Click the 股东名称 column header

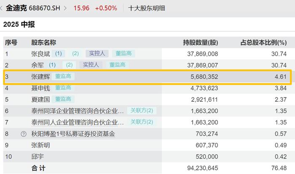(43, 42)
